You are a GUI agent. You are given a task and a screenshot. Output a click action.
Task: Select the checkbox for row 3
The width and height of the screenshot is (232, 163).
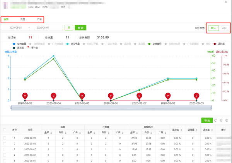(5, 149)
